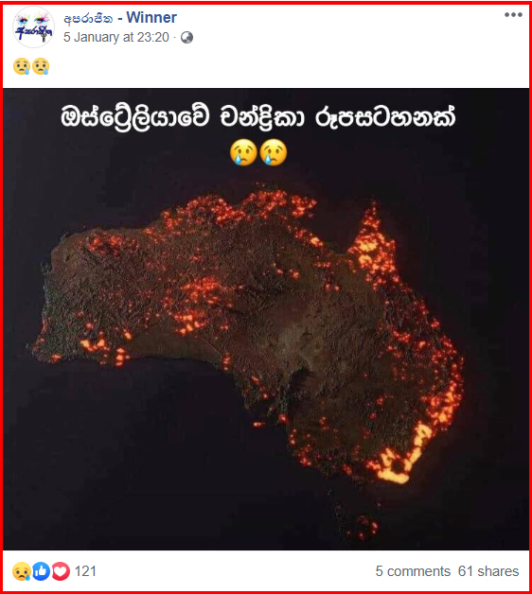
Task: Click the page profile picture avatar
Action: 33,27
